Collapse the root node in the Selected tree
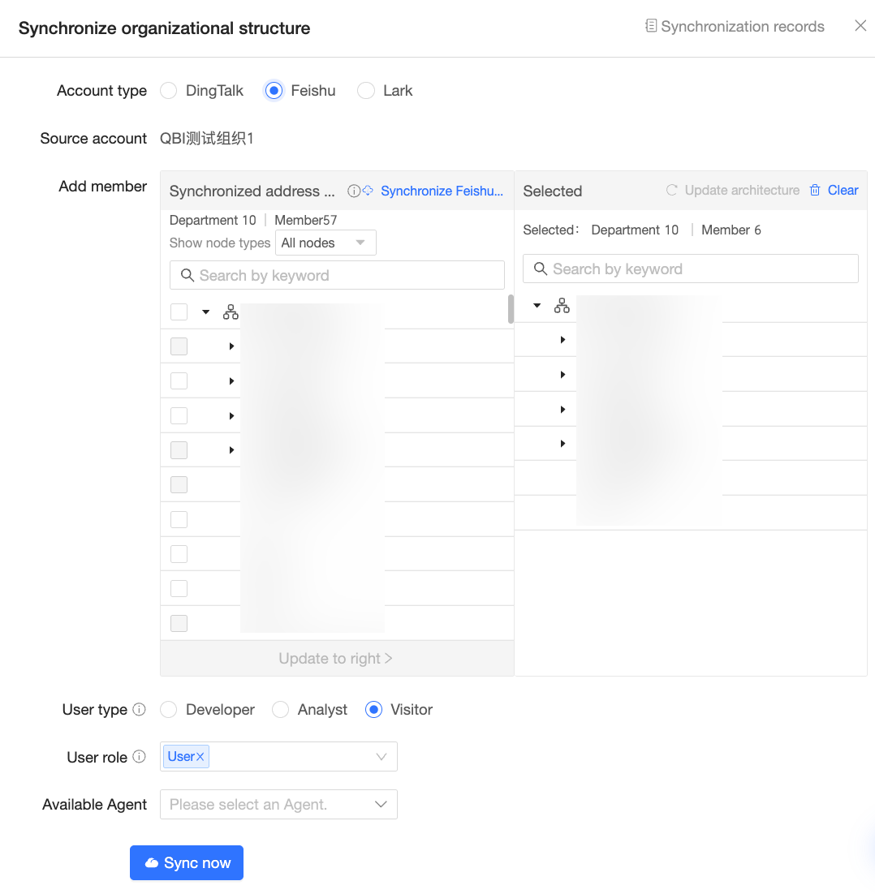This screenshot has height=894, width=875. pos(537,306)
